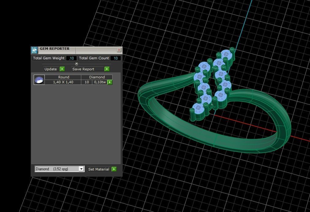
Task: Click the Update green arrow button
Action: (x=62, y=69)
